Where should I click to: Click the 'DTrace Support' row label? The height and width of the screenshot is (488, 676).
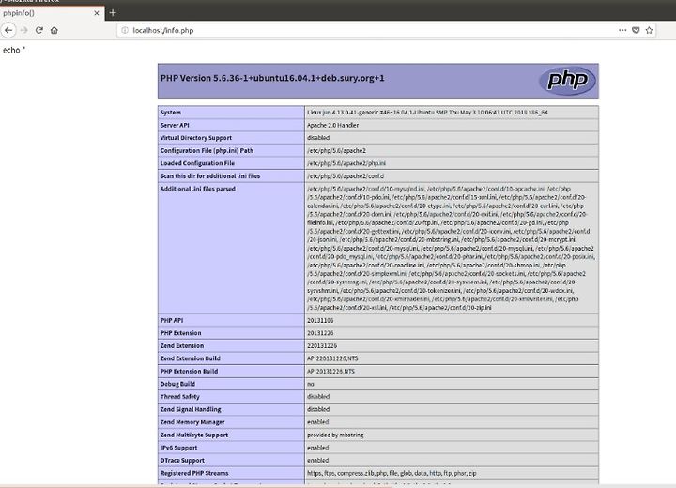pyautogui.click(x=182, y=461)
